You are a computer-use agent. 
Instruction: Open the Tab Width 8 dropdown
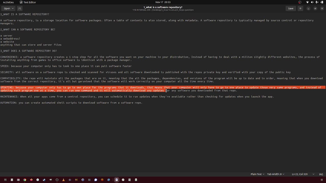(276, 174)
